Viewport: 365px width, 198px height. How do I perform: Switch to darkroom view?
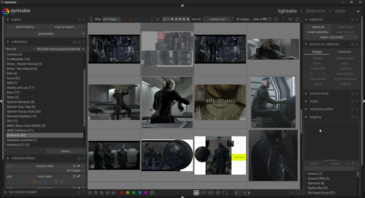click(x=315, y=11)
